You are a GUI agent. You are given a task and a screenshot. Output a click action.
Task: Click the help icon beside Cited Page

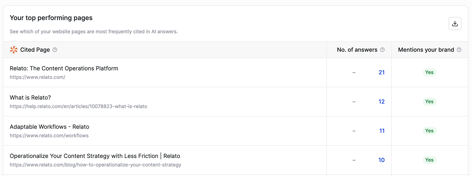[x=55, y=50]
